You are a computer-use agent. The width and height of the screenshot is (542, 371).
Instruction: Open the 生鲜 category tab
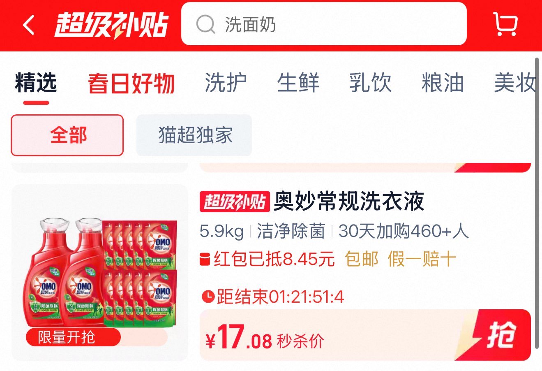(x=298, y=83)
